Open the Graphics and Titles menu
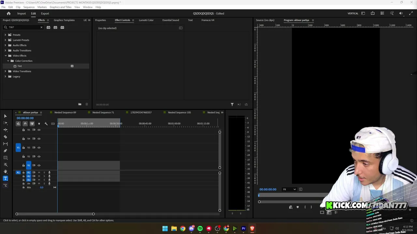The width and height of the screenshot is (417, 234). point(61,7)
